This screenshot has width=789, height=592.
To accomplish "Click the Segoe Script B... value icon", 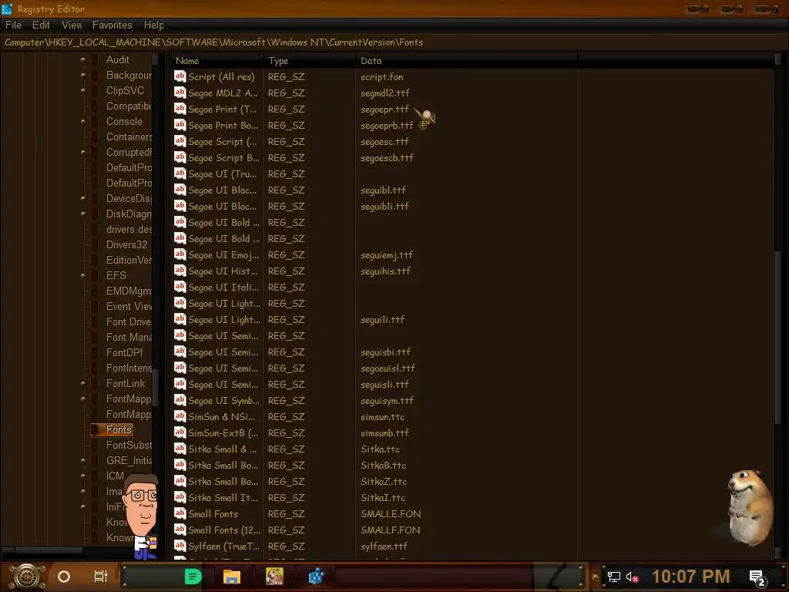I will coord(180,157).
